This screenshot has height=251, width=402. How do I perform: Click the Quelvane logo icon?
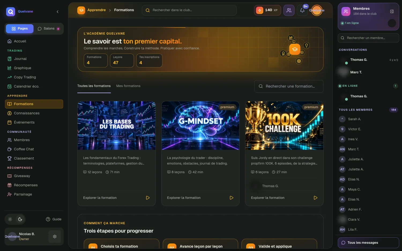[x=11, y=12]
